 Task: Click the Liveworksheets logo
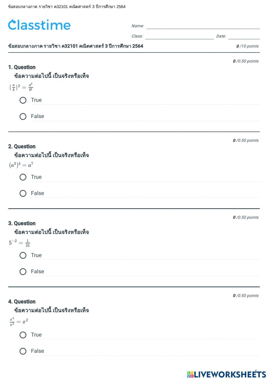[226, 374]
